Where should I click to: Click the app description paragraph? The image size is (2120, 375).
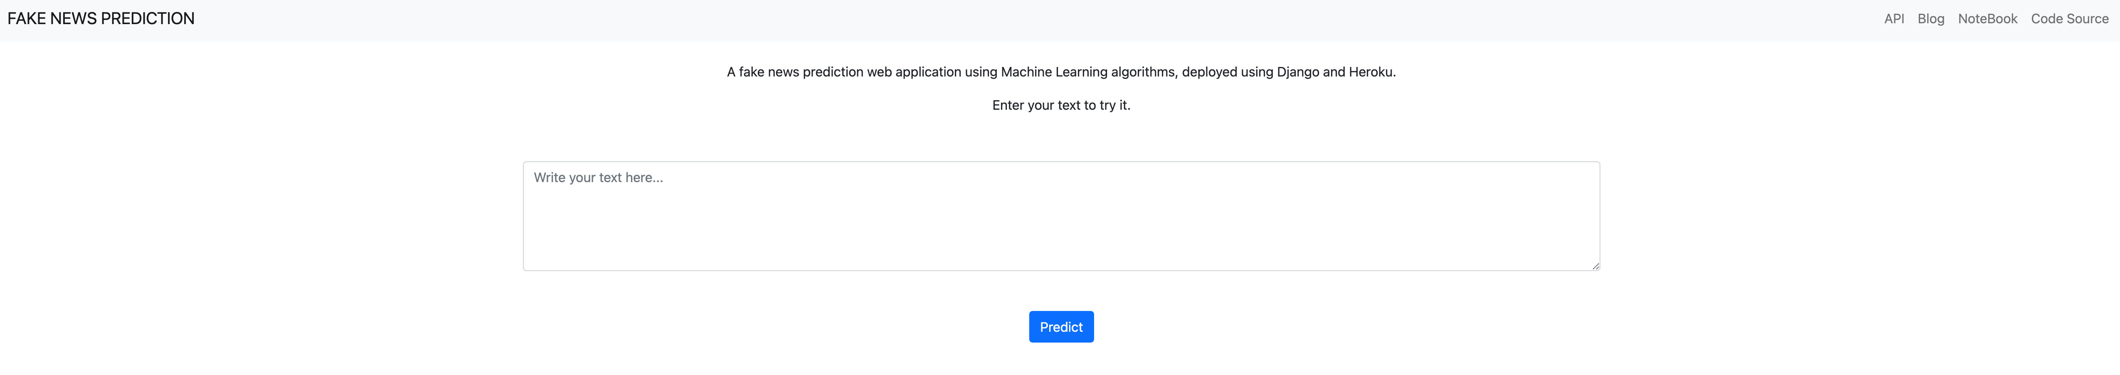point(1061,72)
